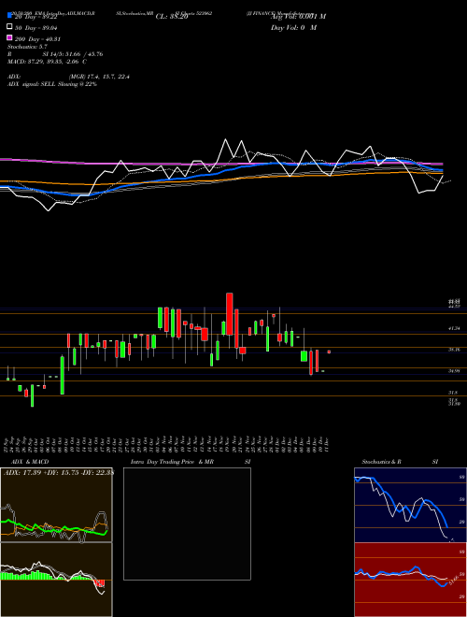Viewport: 467px width, 617px height.
Task: Click the MACD: 37.29 values line
Action: 48,62
